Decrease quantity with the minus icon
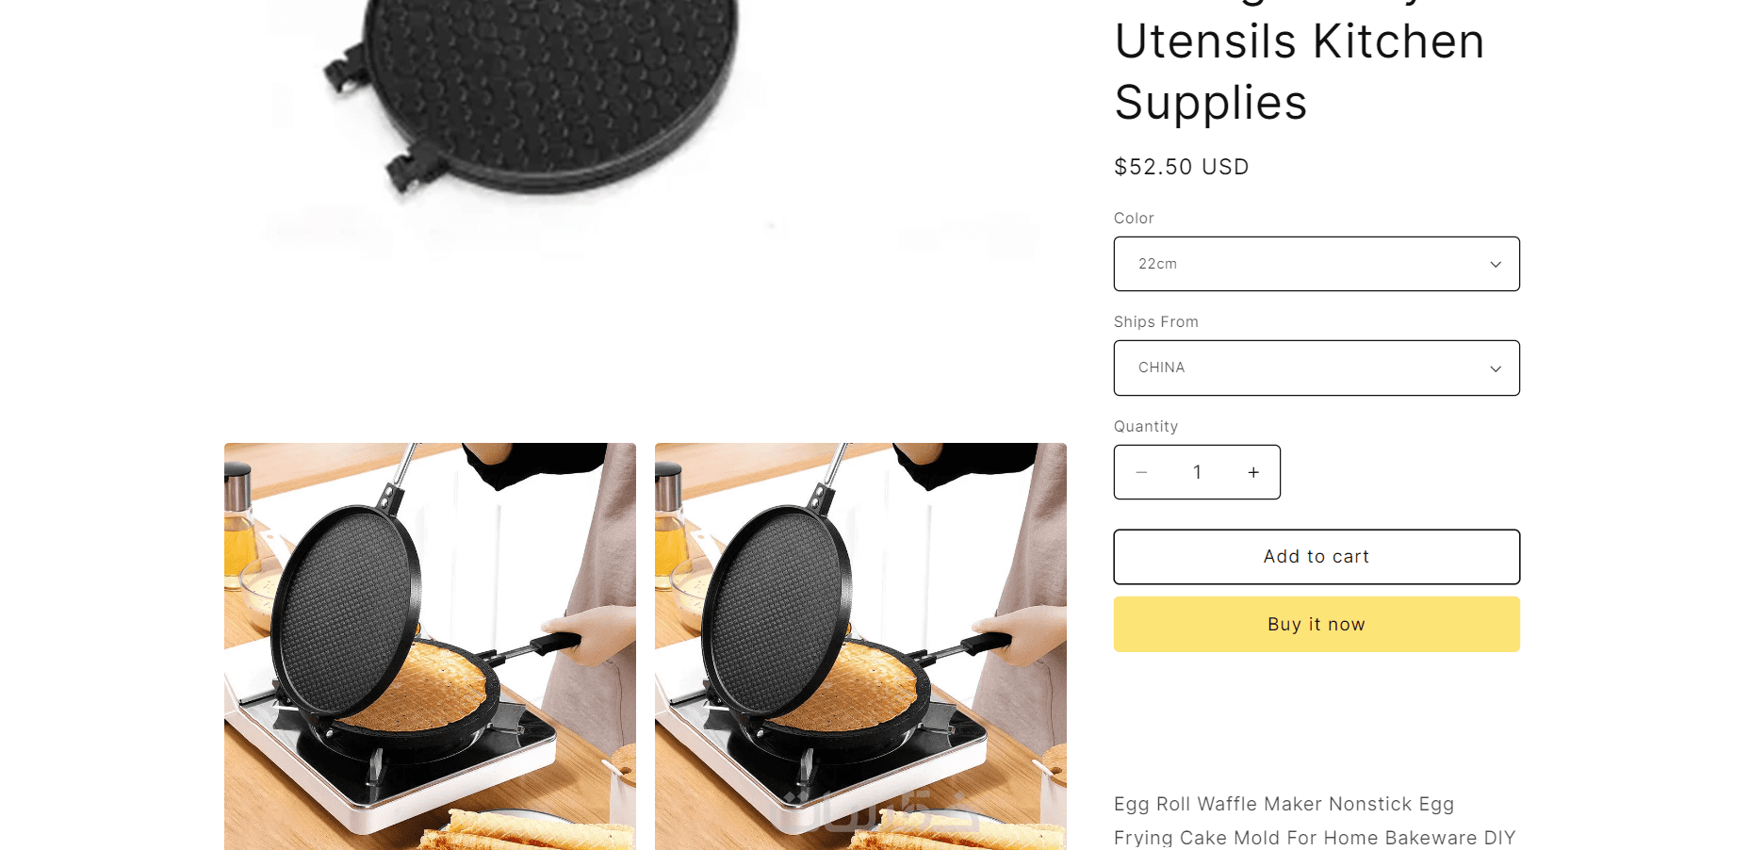Viewport: 1750px width, 850px height. click(1141, 472)
